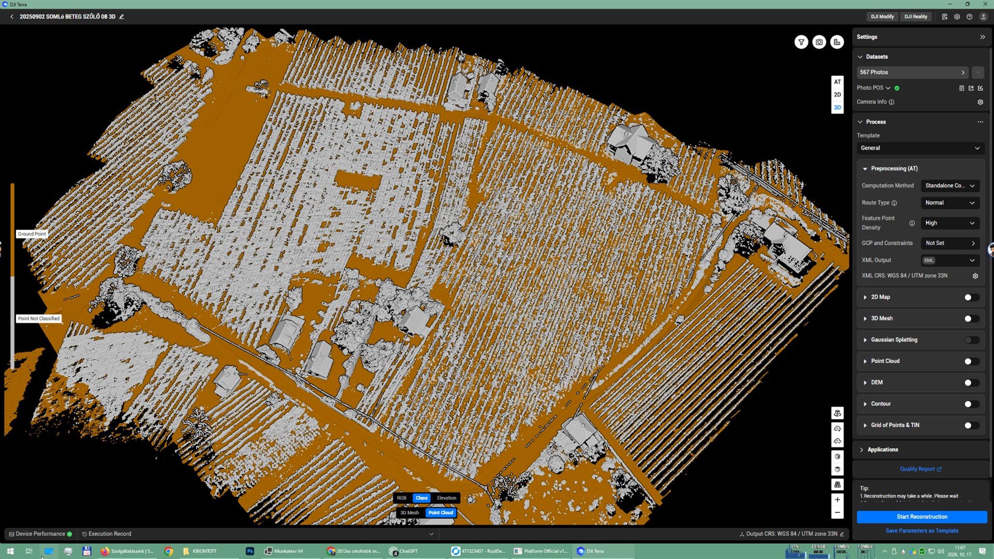Turn on the Point Cloud toggle
994x559 pixels.
tap(972, 361)
